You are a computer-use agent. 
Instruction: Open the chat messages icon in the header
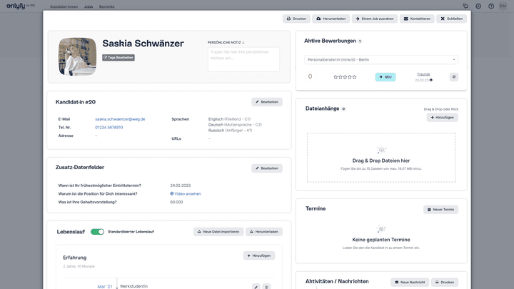pyautogui.click(x=465, y=6)
